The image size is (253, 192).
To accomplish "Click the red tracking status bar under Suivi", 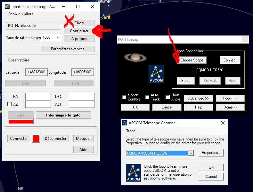I will tap(21, 122).
